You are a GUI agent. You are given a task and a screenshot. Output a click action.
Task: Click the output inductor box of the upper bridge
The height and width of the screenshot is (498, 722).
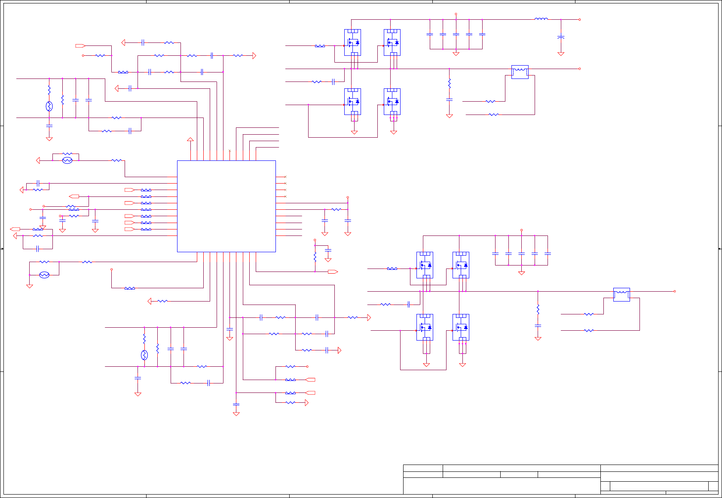coord(520,72)
